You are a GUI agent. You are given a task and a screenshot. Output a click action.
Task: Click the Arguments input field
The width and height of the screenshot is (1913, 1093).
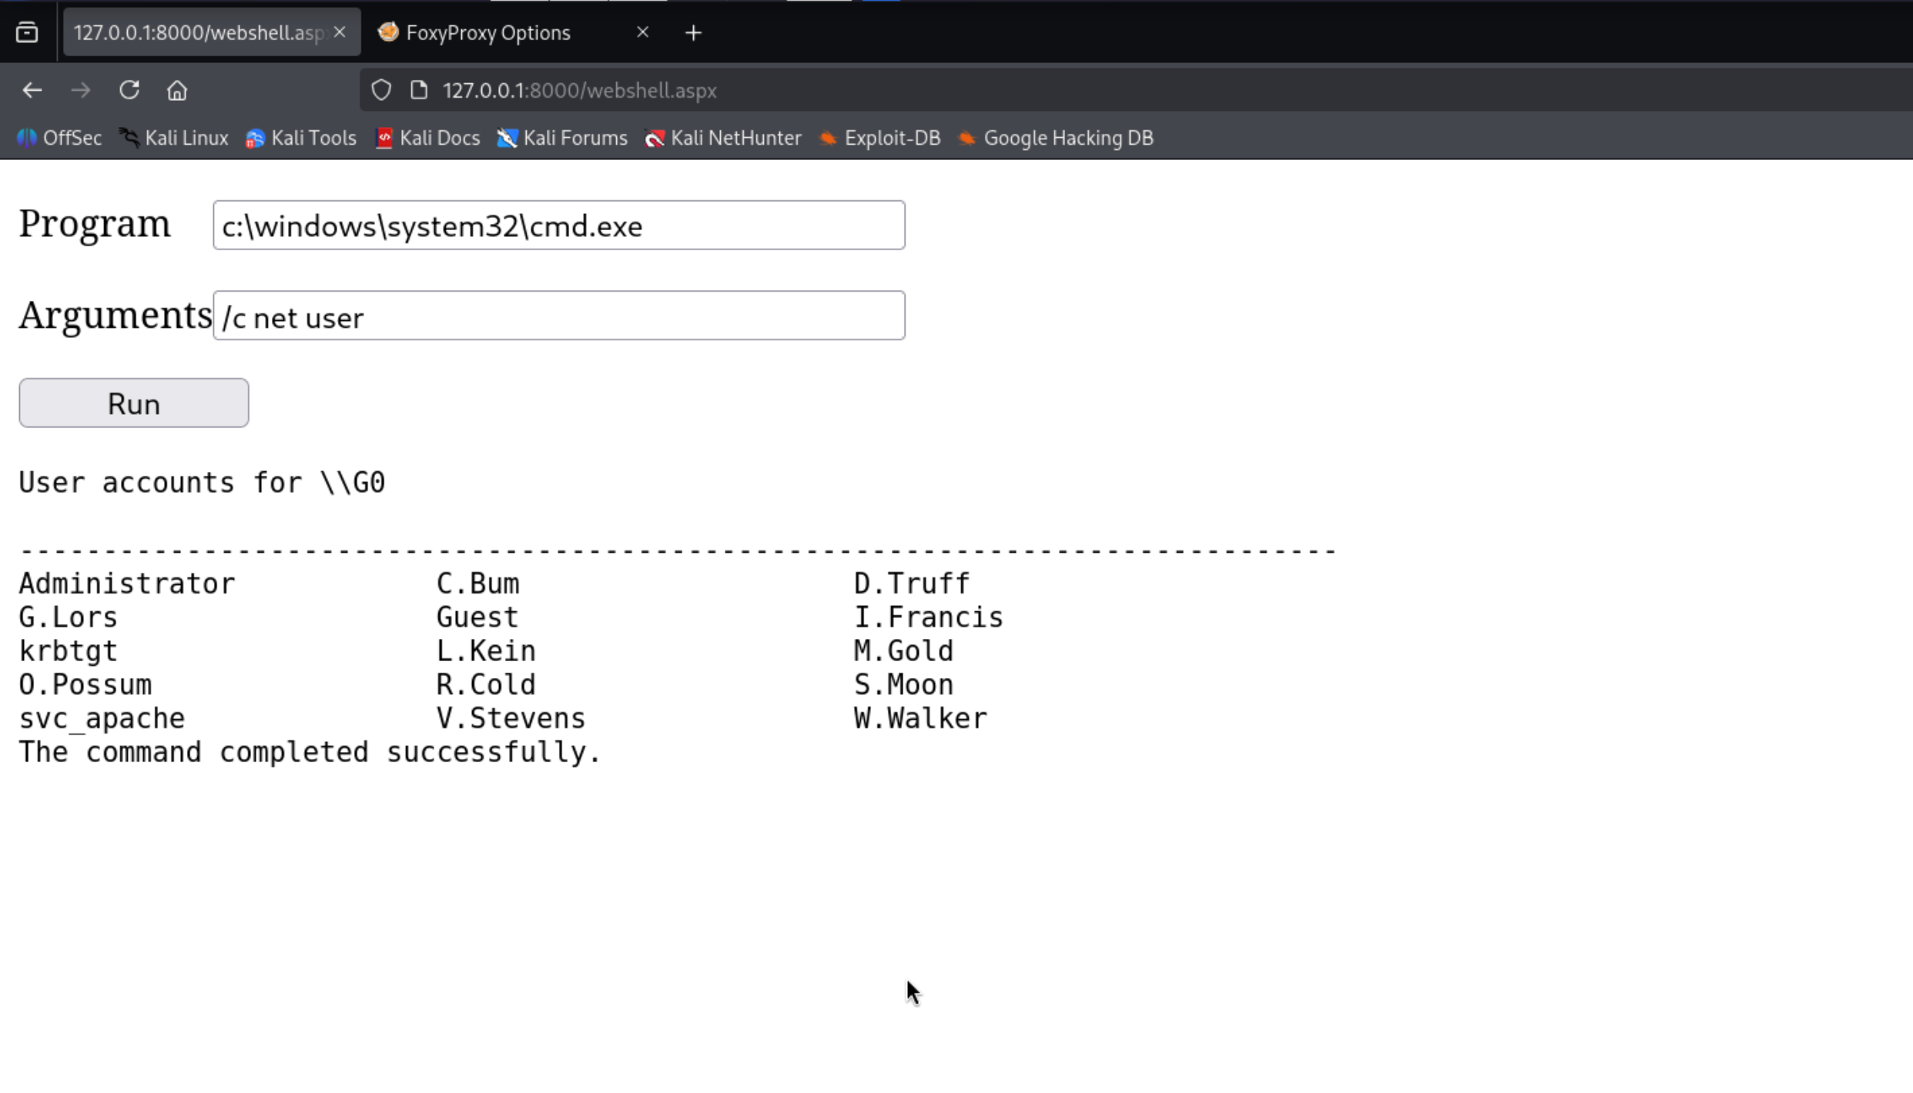pos(558,316)
